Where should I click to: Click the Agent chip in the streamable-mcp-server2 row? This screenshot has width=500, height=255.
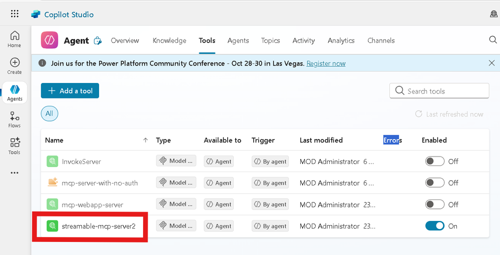coord(219,226)
